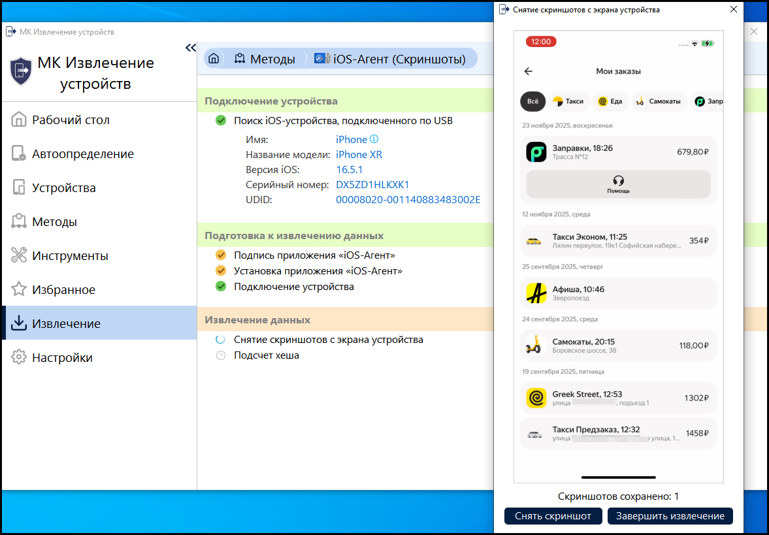Open the Такси Эконом, 11:25 order
The width and height of the screenshot is (769, 535).
[x=619, y=241]
